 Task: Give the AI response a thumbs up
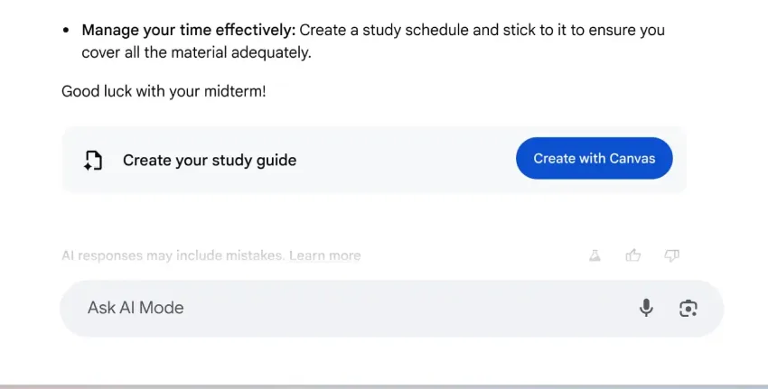pos(633,255)
